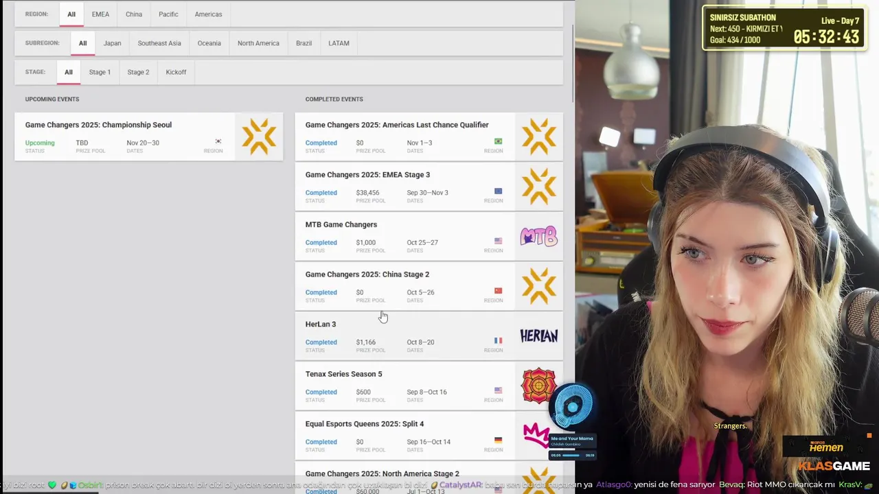
Task: Click the EMEA Stage 3 star logo
Action: click(x=539, y=186)
